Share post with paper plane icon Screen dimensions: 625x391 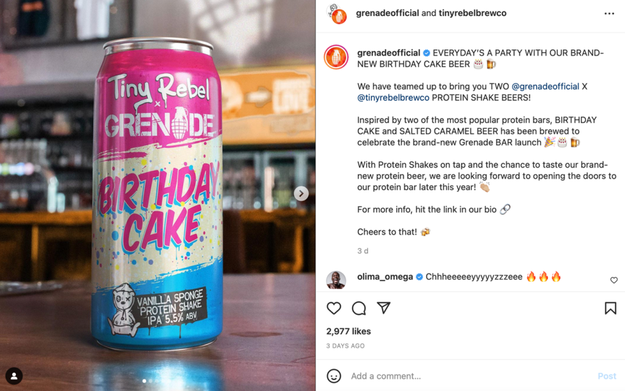(x=383, y=308)
